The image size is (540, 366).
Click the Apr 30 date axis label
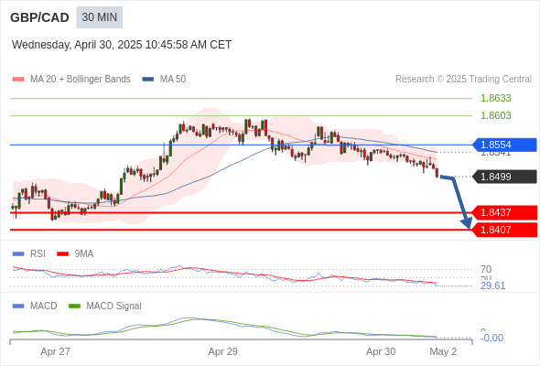coord(381,351)
